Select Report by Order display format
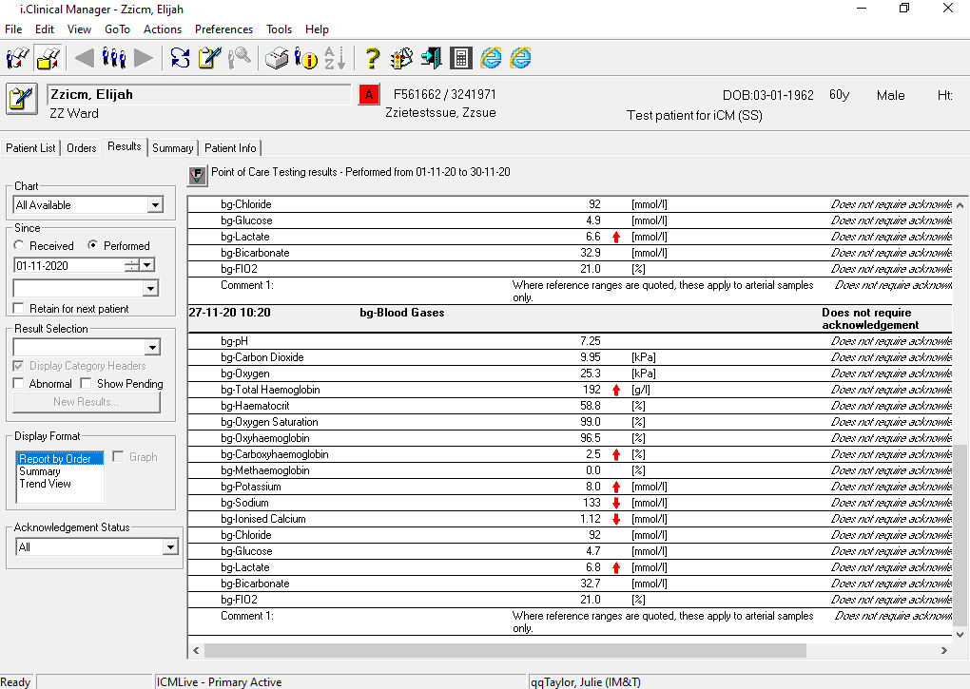 tap(59, 458)
